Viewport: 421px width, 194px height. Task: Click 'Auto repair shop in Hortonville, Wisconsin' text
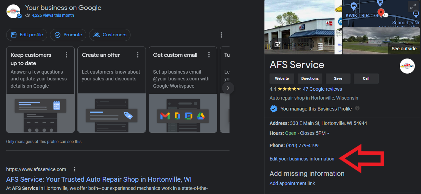[314, 98]
